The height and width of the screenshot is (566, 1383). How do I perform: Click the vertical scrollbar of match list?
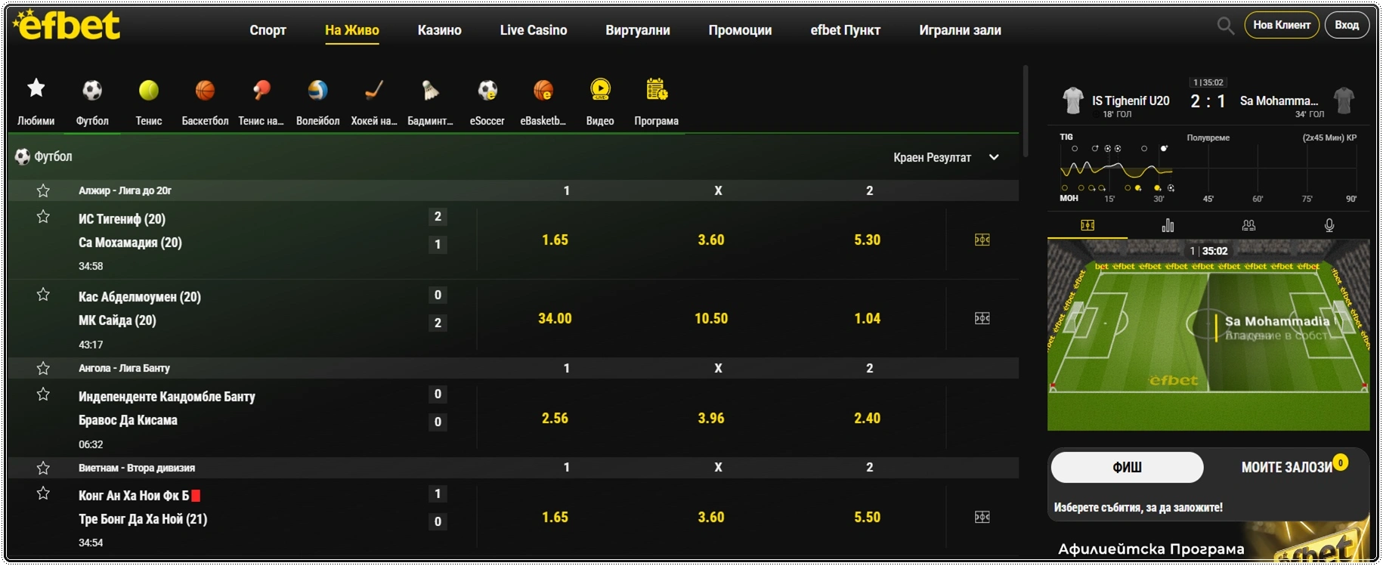[1025, 110]
